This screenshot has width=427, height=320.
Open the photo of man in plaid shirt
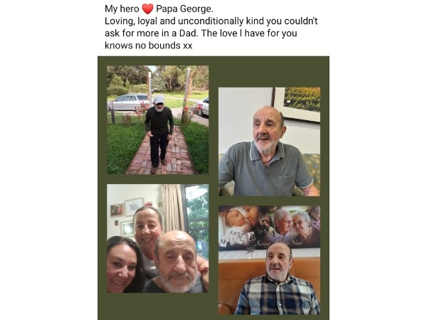(269, 260)
